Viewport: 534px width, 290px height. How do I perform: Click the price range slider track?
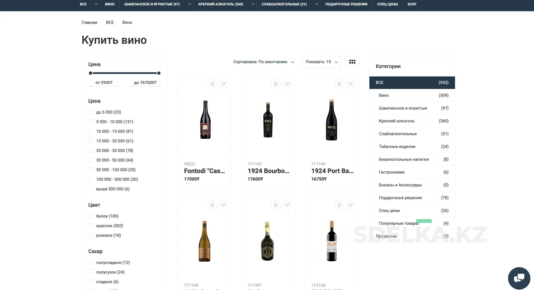[125, 73]
